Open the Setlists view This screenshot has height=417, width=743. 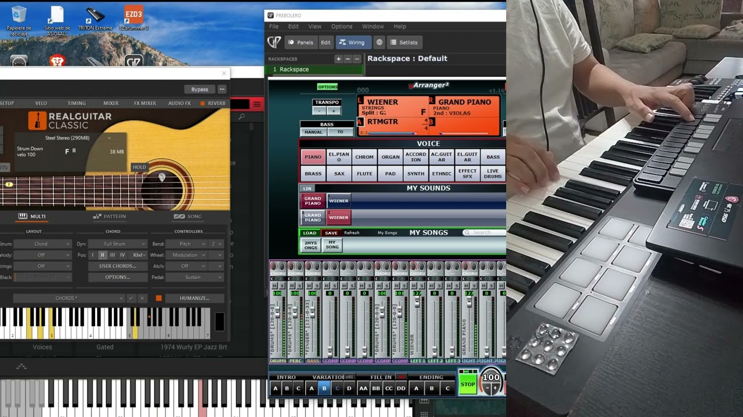click(x=403, y=42)
